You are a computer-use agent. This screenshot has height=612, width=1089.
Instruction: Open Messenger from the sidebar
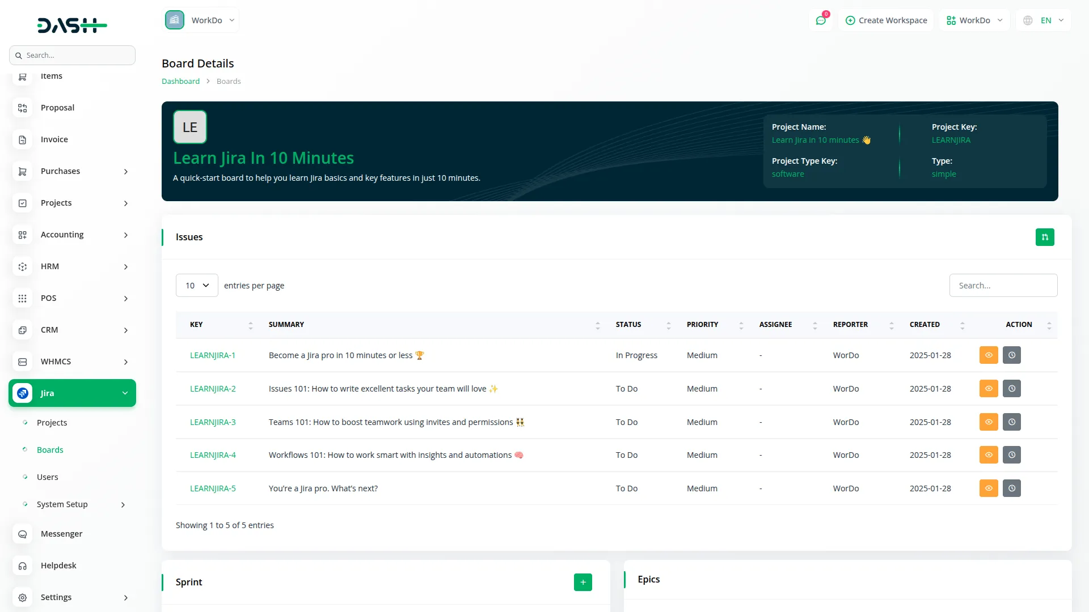(60, 533)
